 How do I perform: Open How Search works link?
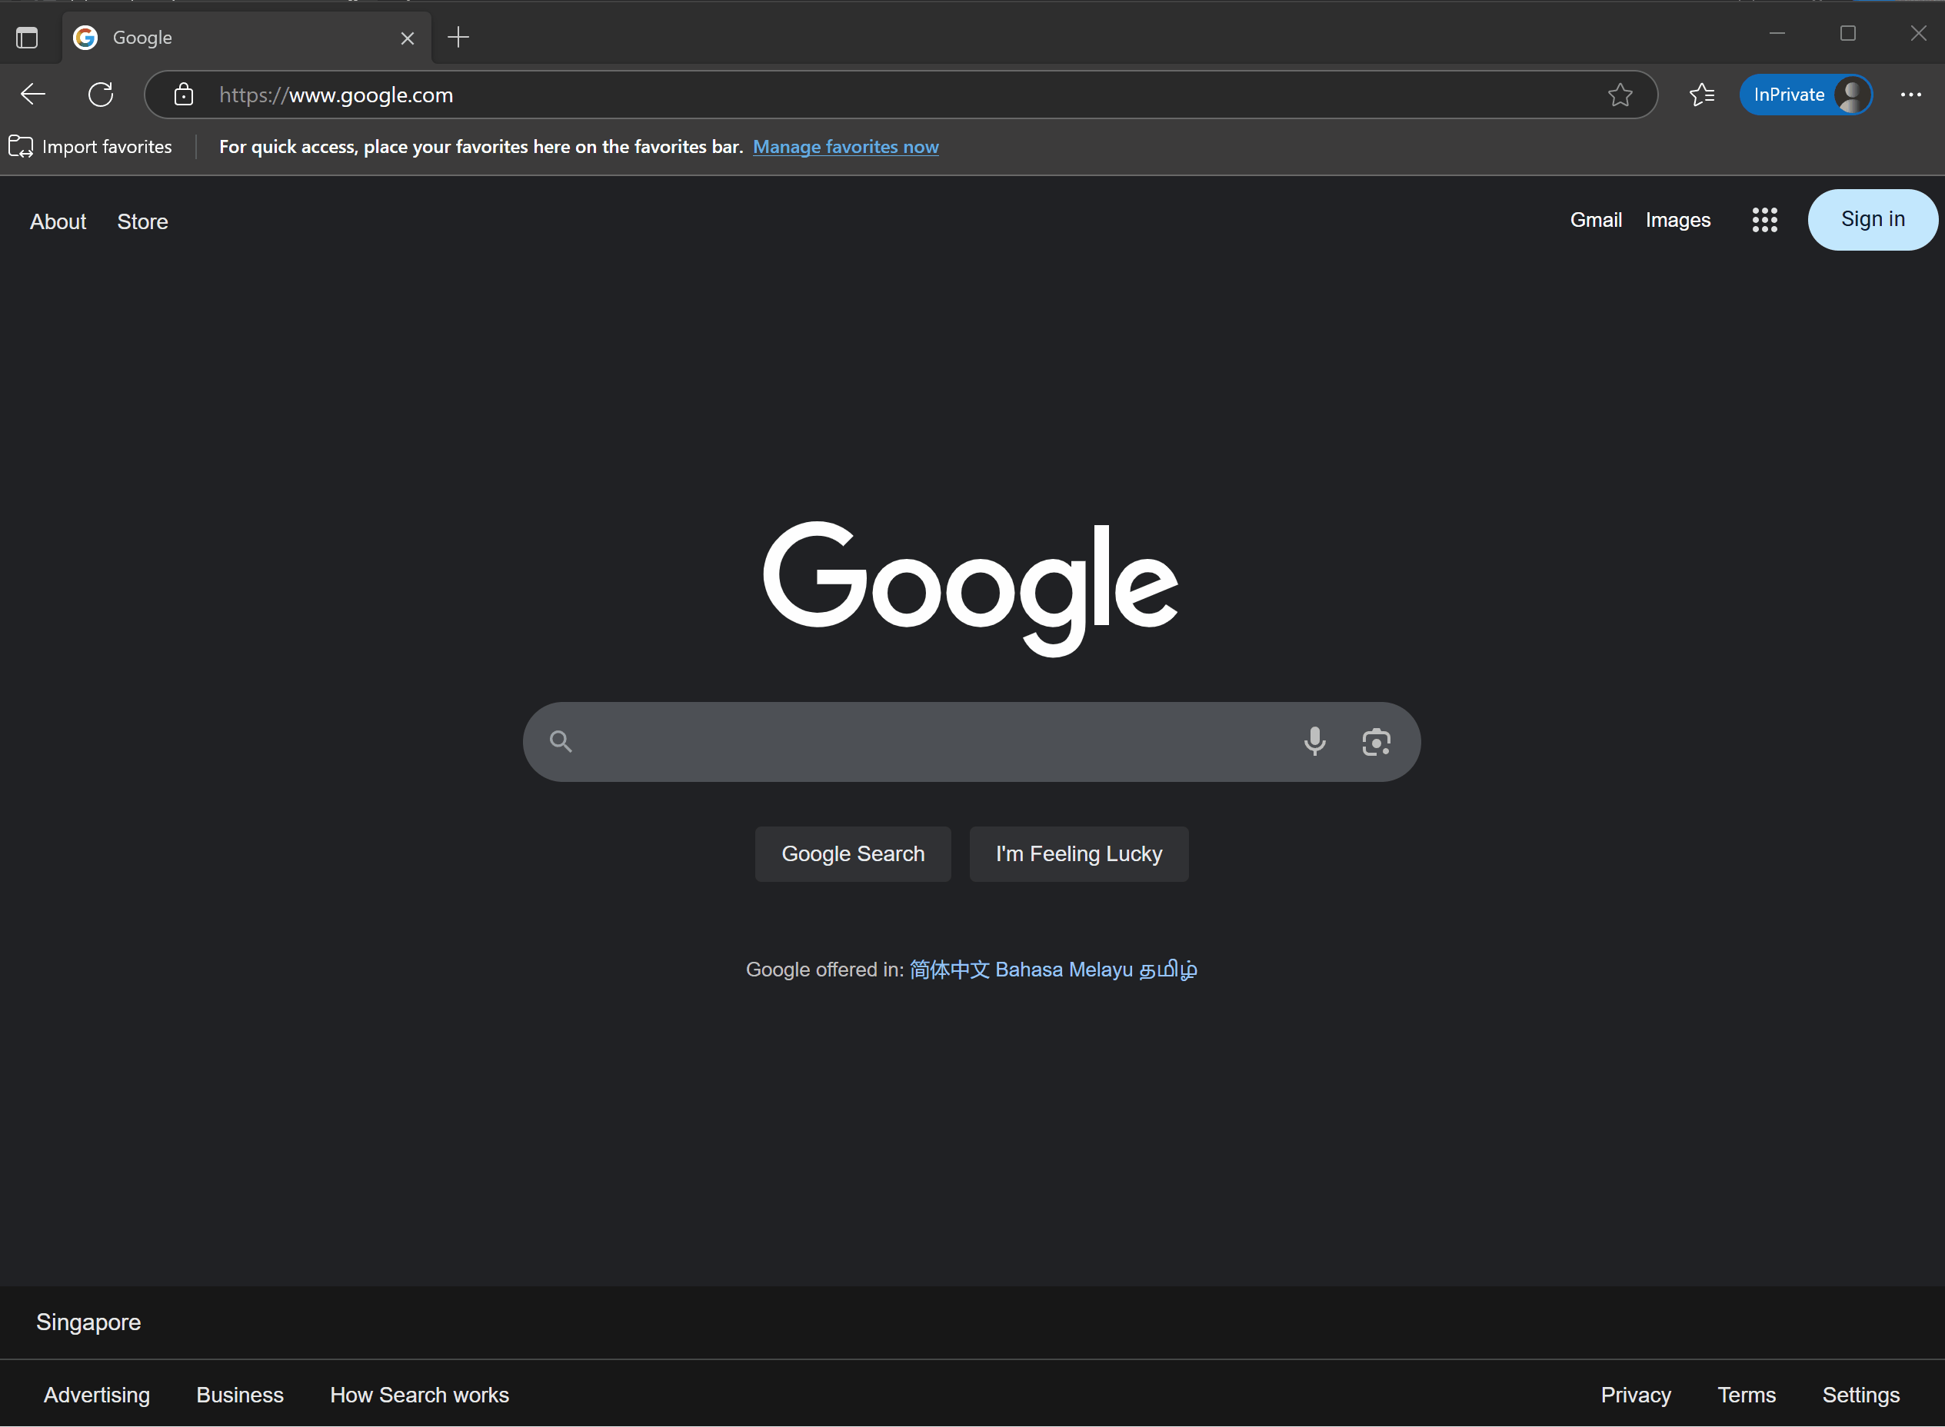coord(419,1394)
